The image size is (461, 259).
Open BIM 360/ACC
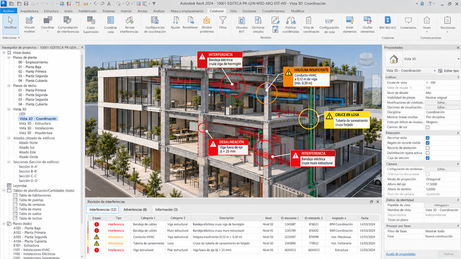(388, 23)
